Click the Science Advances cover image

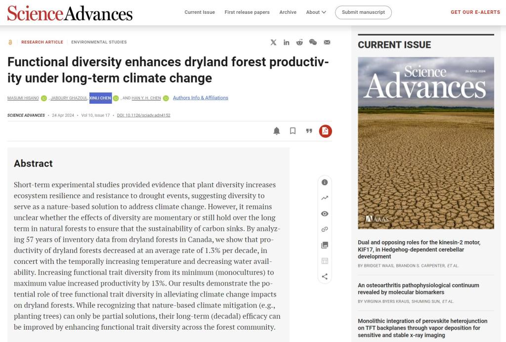[425, 143]
